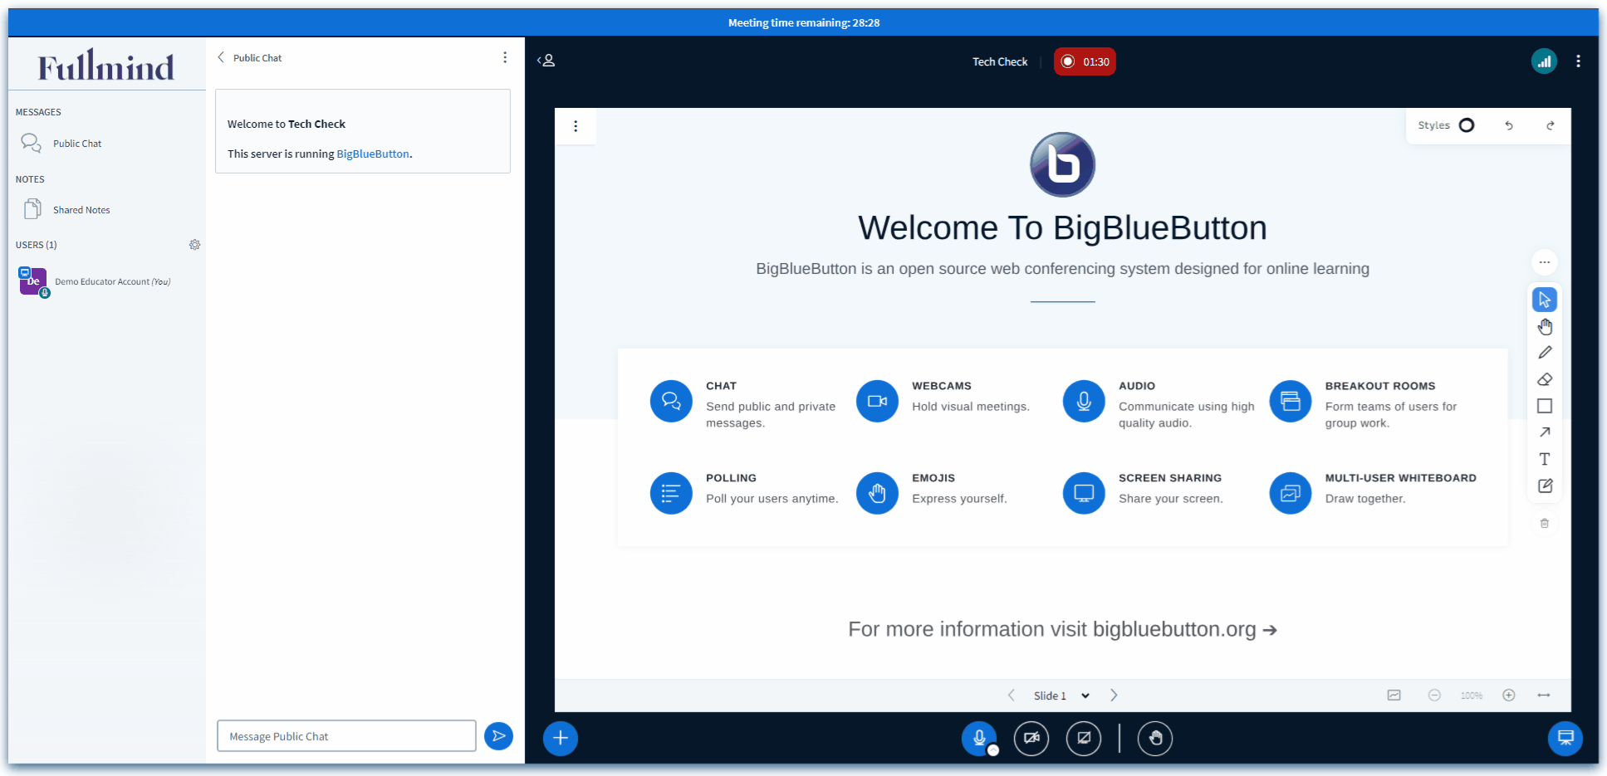Screen dimensions: 1607x776
Task: Toggle multi-user whiteboard icon
Action: [1394, 695]
